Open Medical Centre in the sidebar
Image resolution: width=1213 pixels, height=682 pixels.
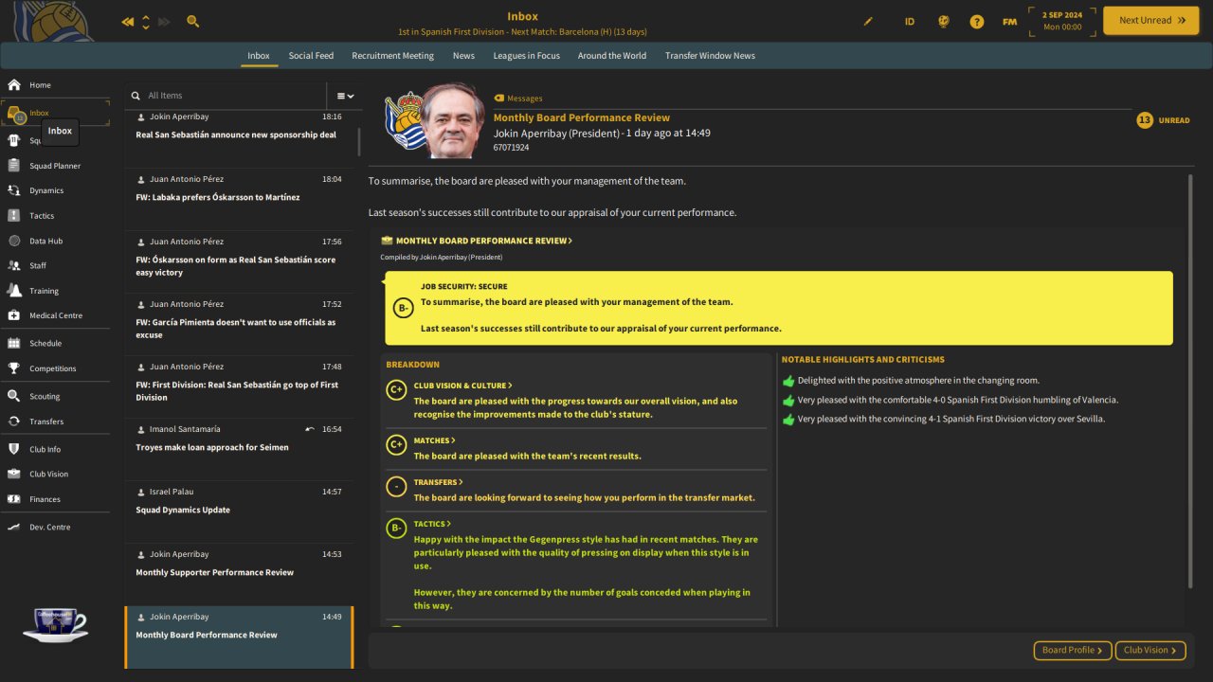(55, 315)
